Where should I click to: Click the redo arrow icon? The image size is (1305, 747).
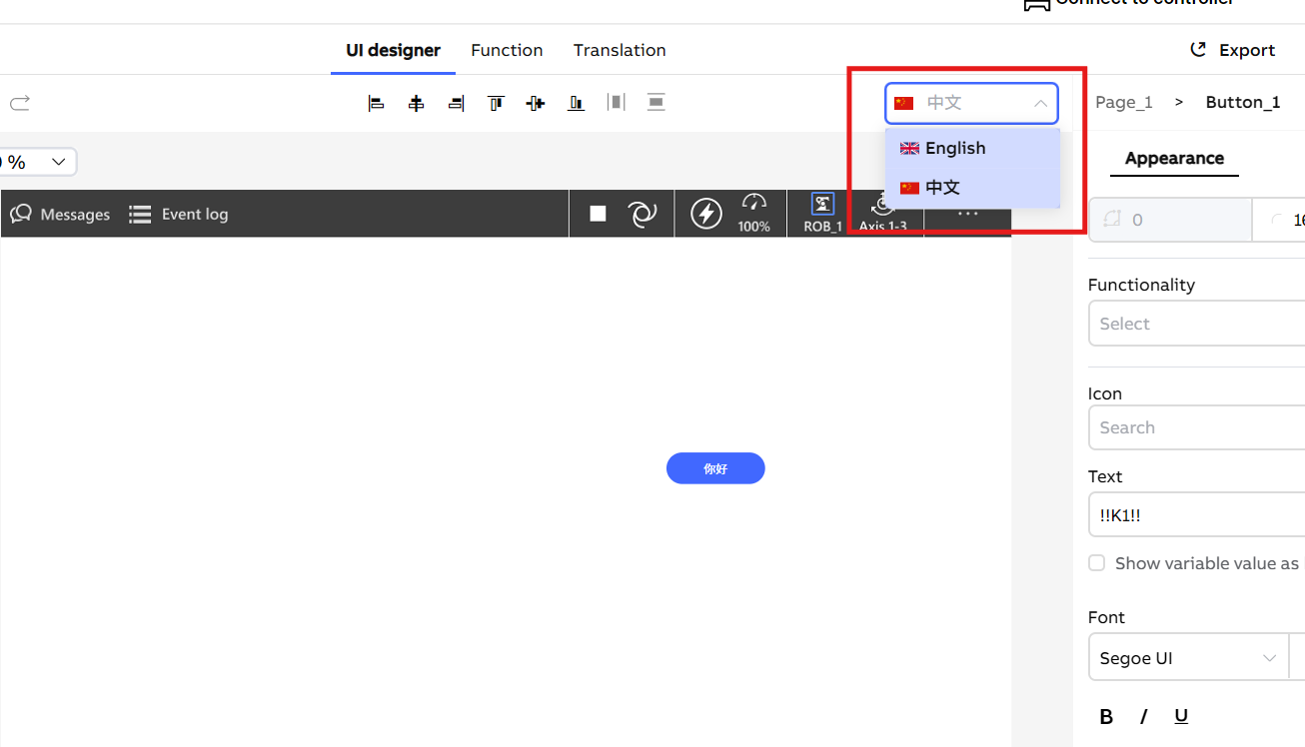click(x=20, y=103)
